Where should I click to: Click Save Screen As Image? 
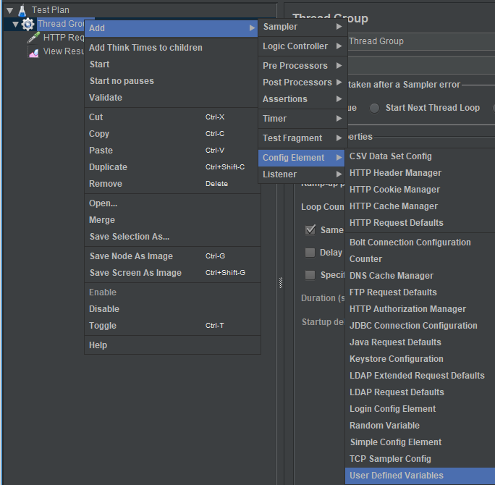pyautogui.click(x=172, y=273)
